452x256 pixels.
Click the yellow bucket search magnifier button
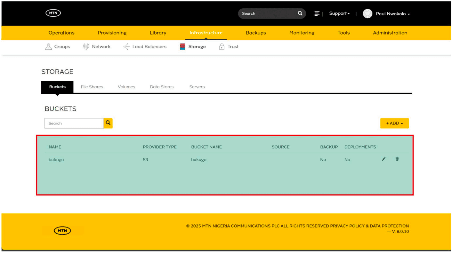108,123
